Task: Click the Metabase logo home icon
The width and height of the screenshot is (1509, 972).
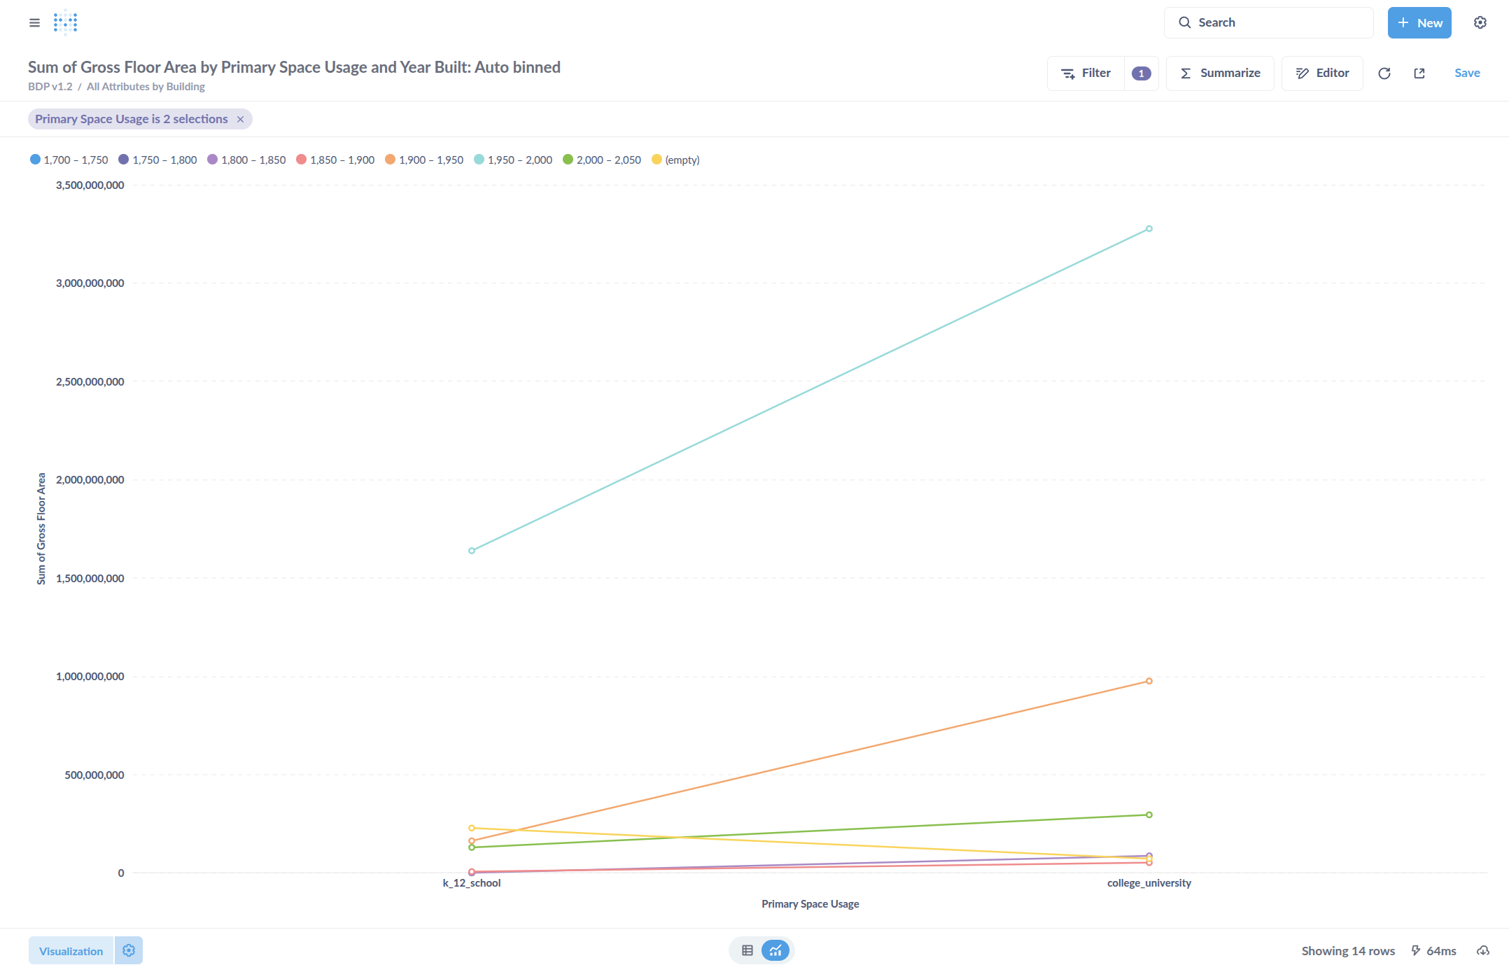Action: click(x=65, y=22)
